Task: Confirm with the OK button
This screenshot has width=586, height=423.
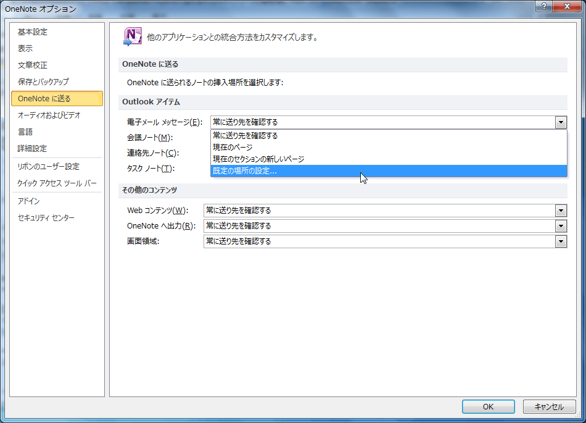Action: 488,406
